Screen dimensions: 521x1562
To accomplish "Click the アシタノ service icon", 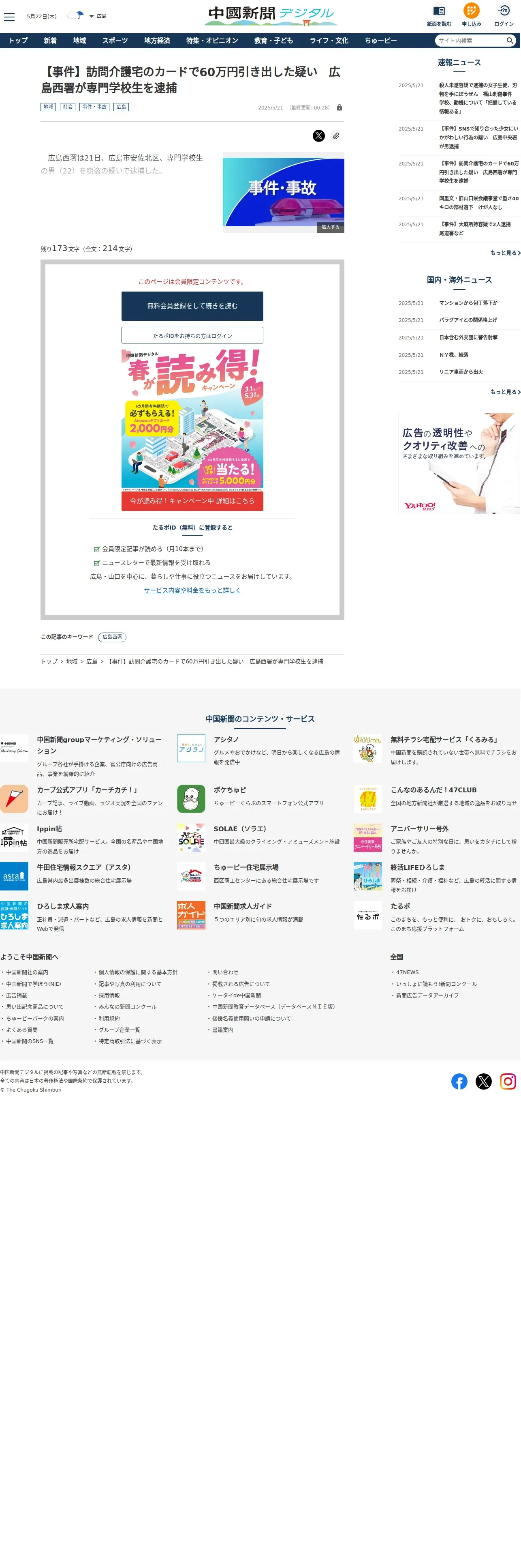I will (191, 749).
